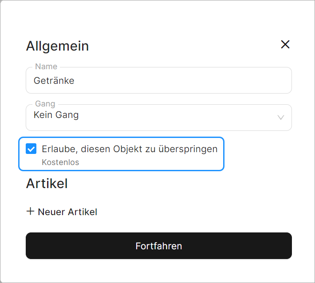The width and height of the screenshot is (315, 283).
Task: Click the small 'Gang' field label
Action: pyautogui.click(x=45, y=104)
